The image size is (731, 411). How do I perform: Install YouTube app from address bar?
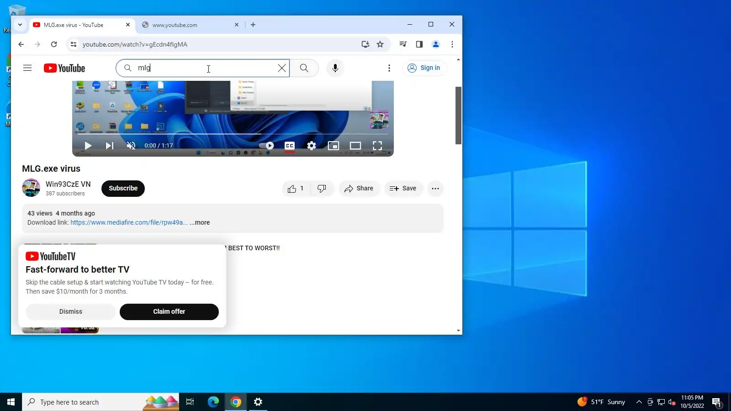tap(365, 44)
